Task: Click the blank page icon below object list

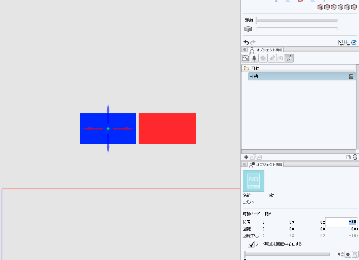Action: tap(349, 157)
